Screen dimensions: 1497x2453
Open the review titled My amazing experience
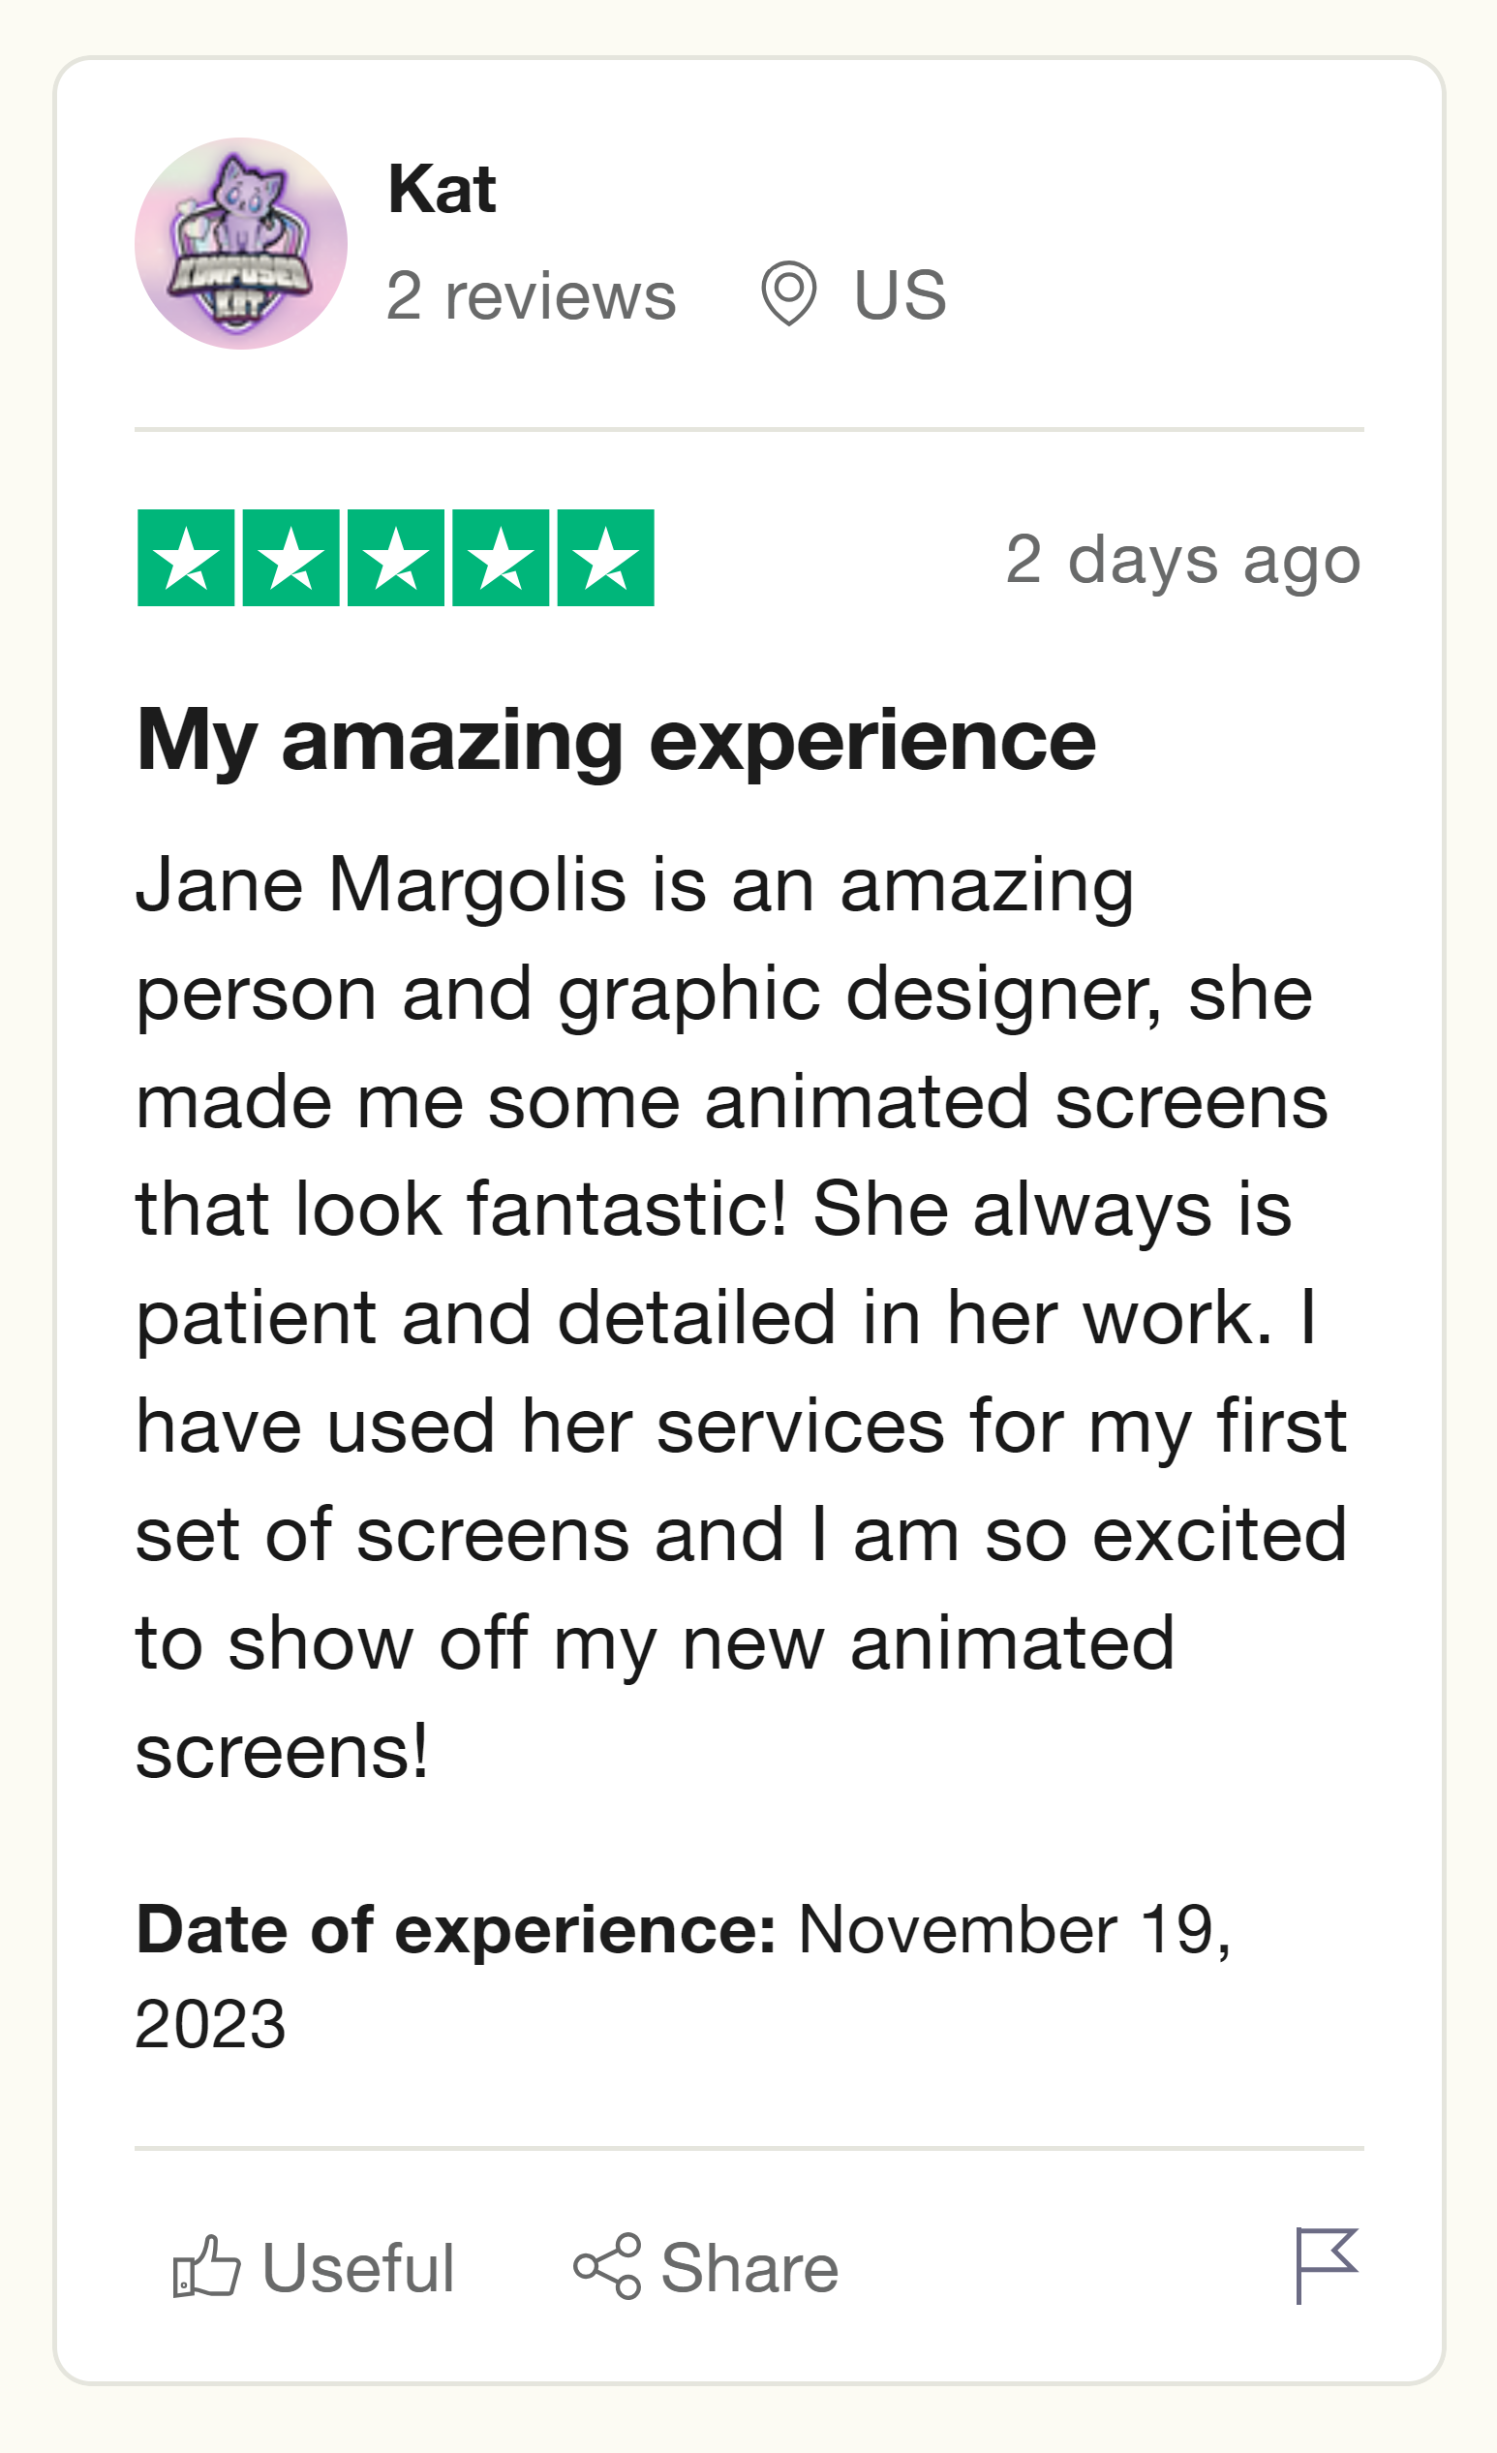pyautogui.click(x=617, y=742)
